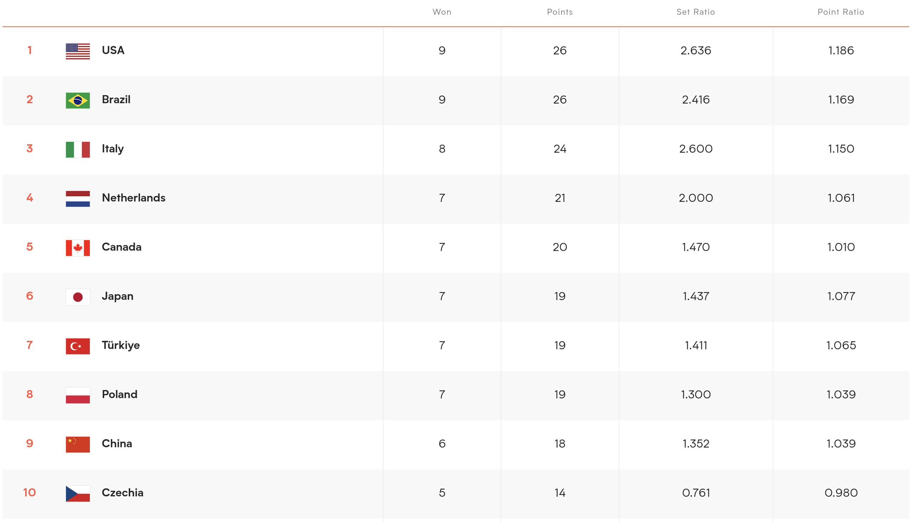
Task: Click the Italy flag icon
Action: 78,150
